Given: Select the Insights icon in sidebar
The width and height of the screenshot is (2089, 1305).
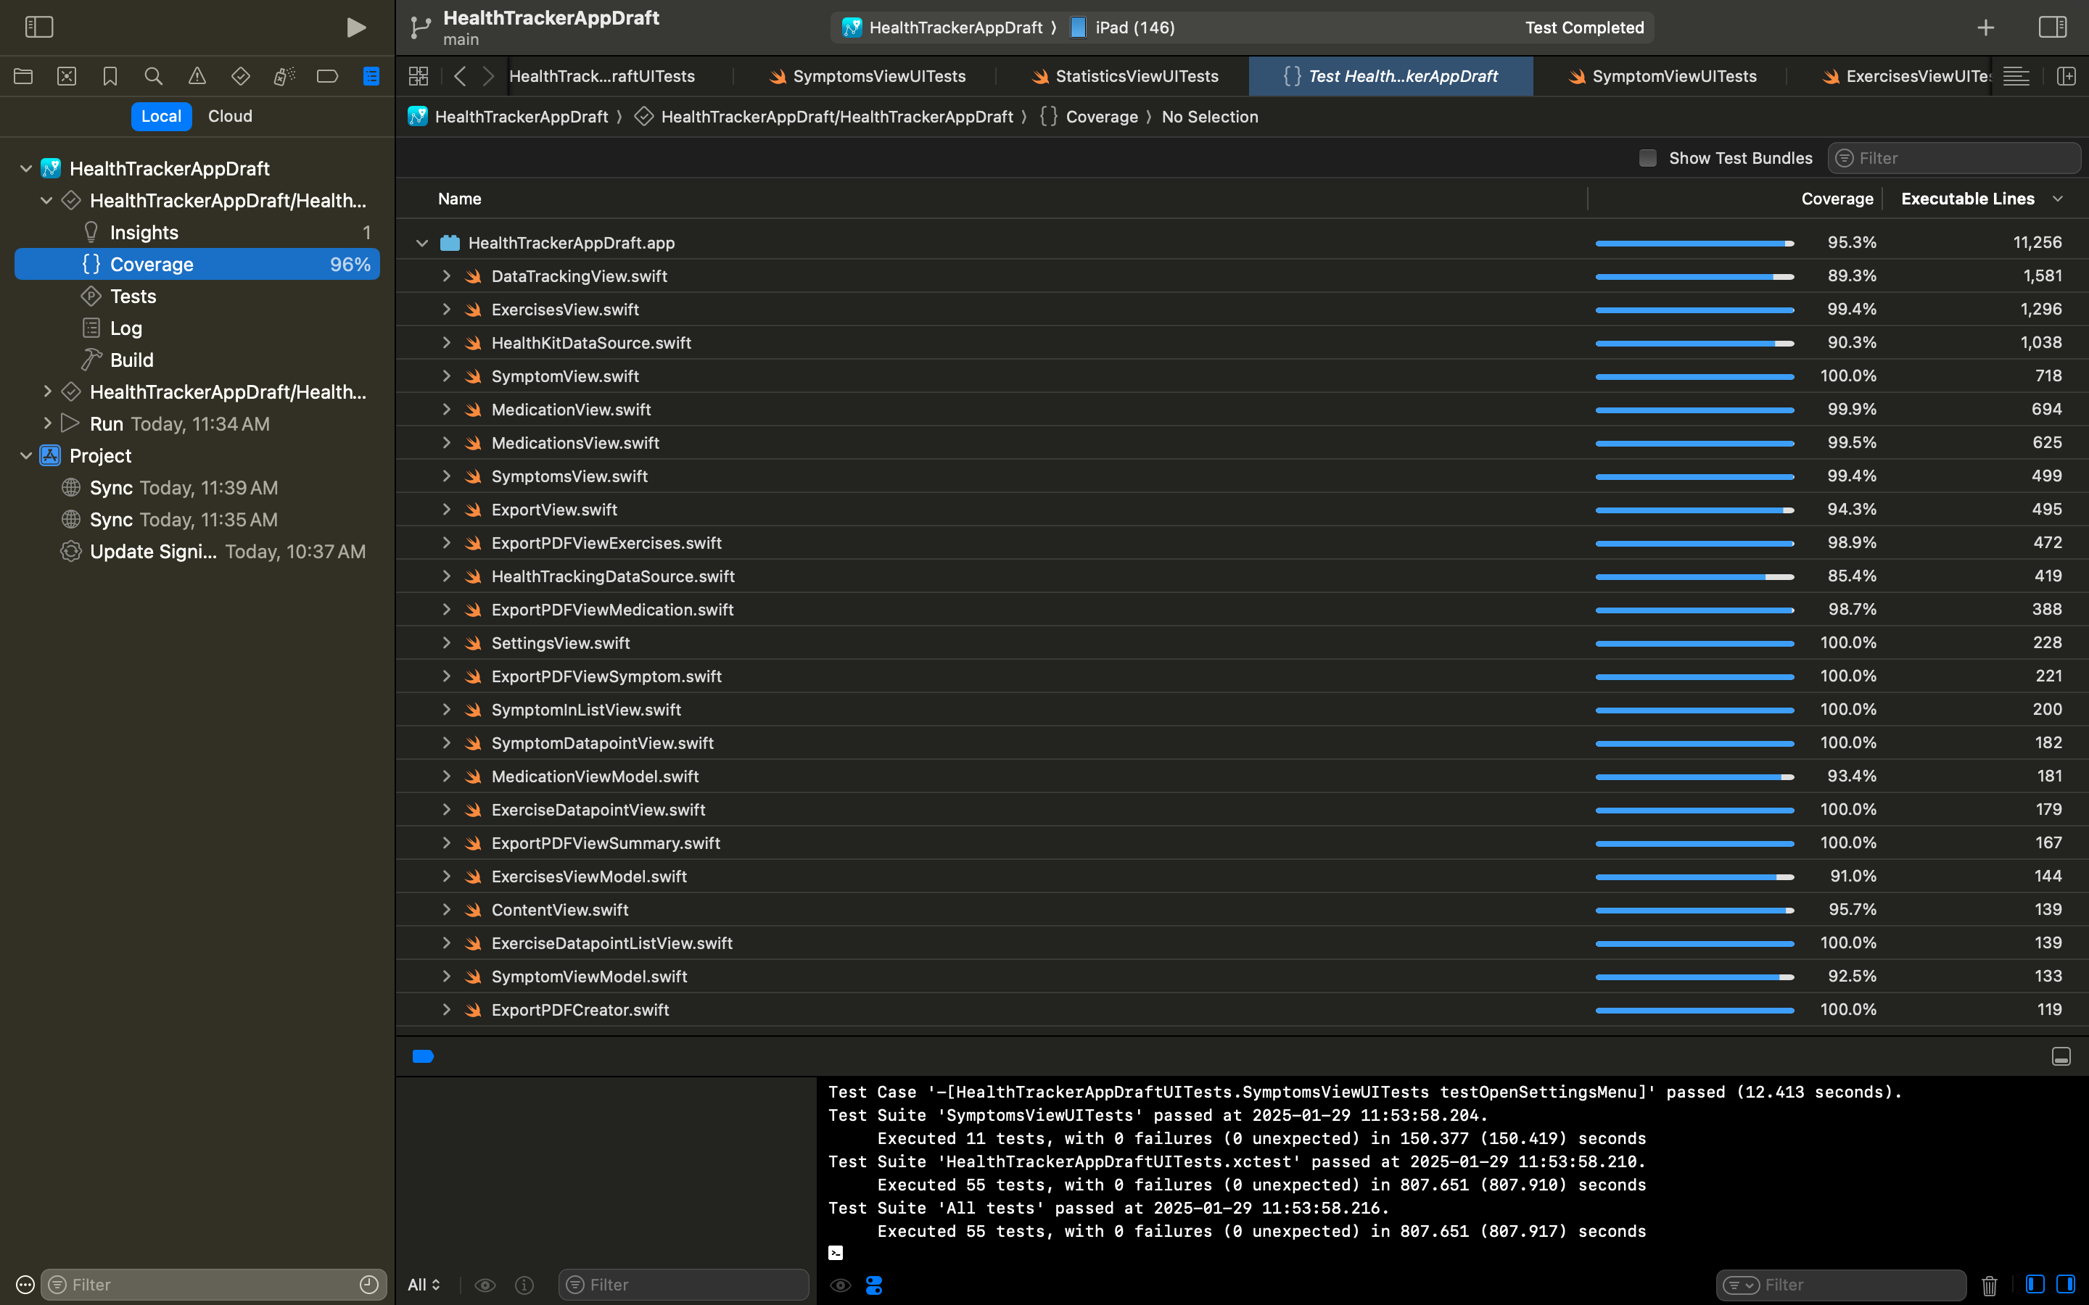Looking at the screenshot, I should pos(90,231).
